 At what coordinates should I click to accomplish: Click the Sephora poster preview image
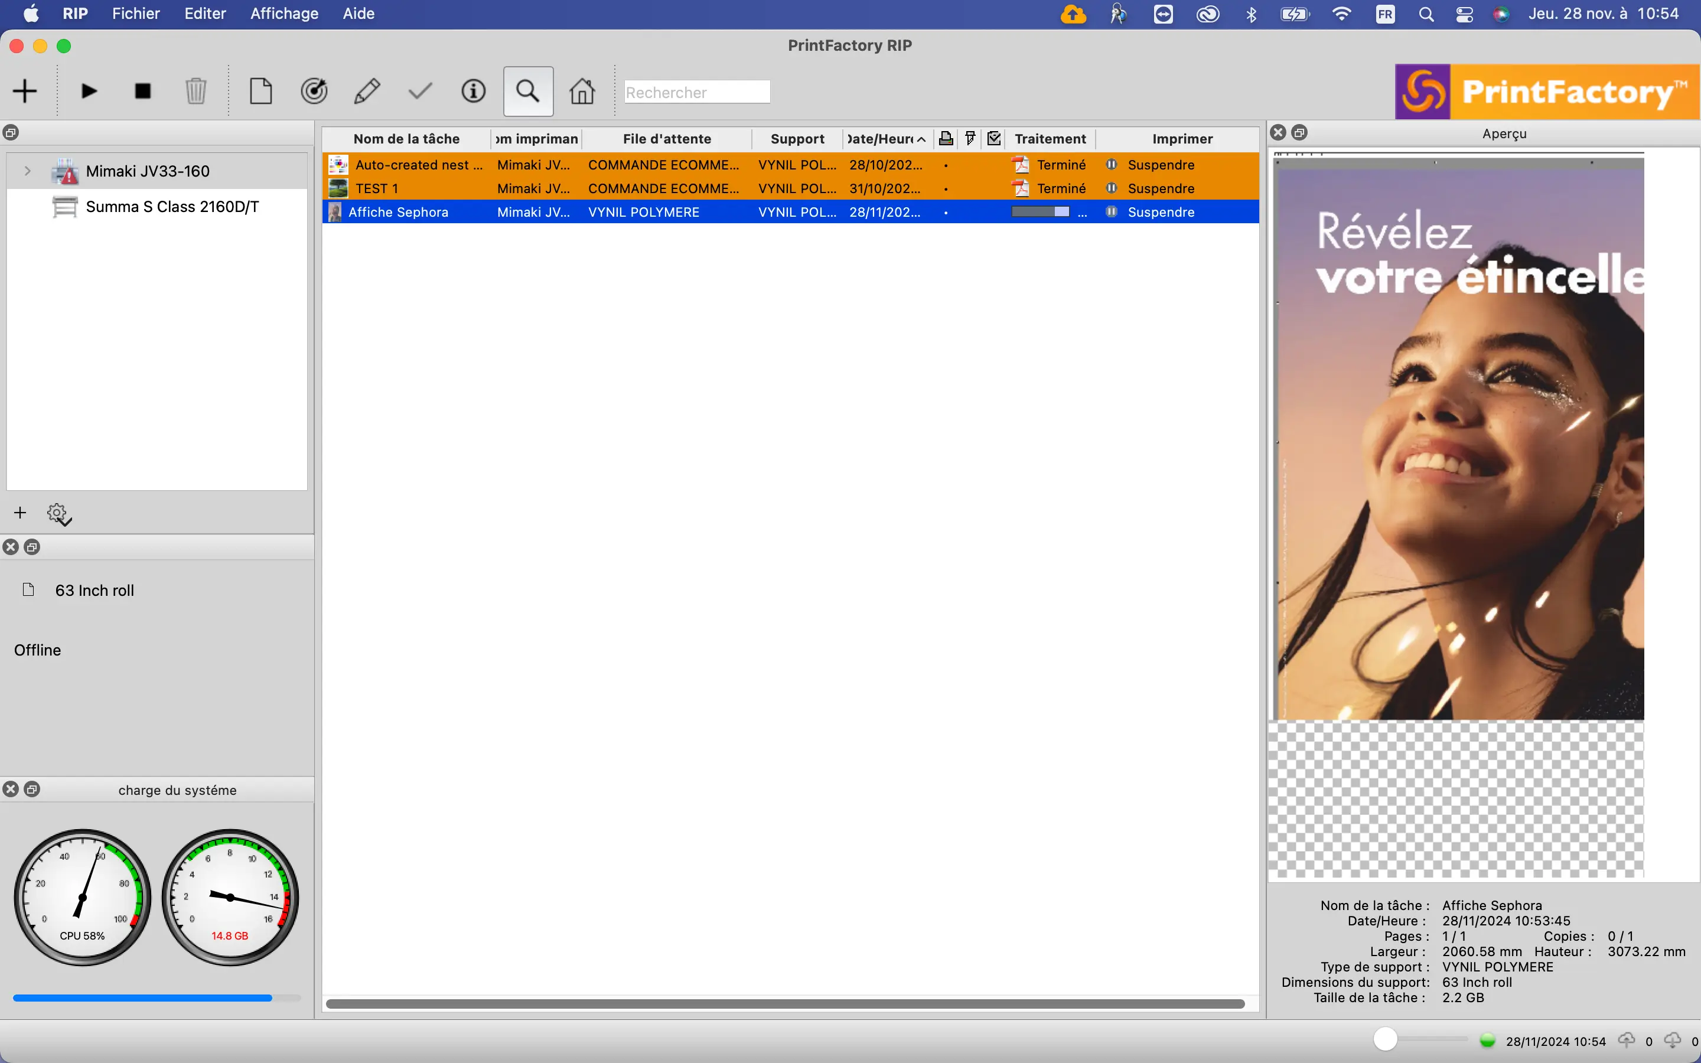[1459, 438]
